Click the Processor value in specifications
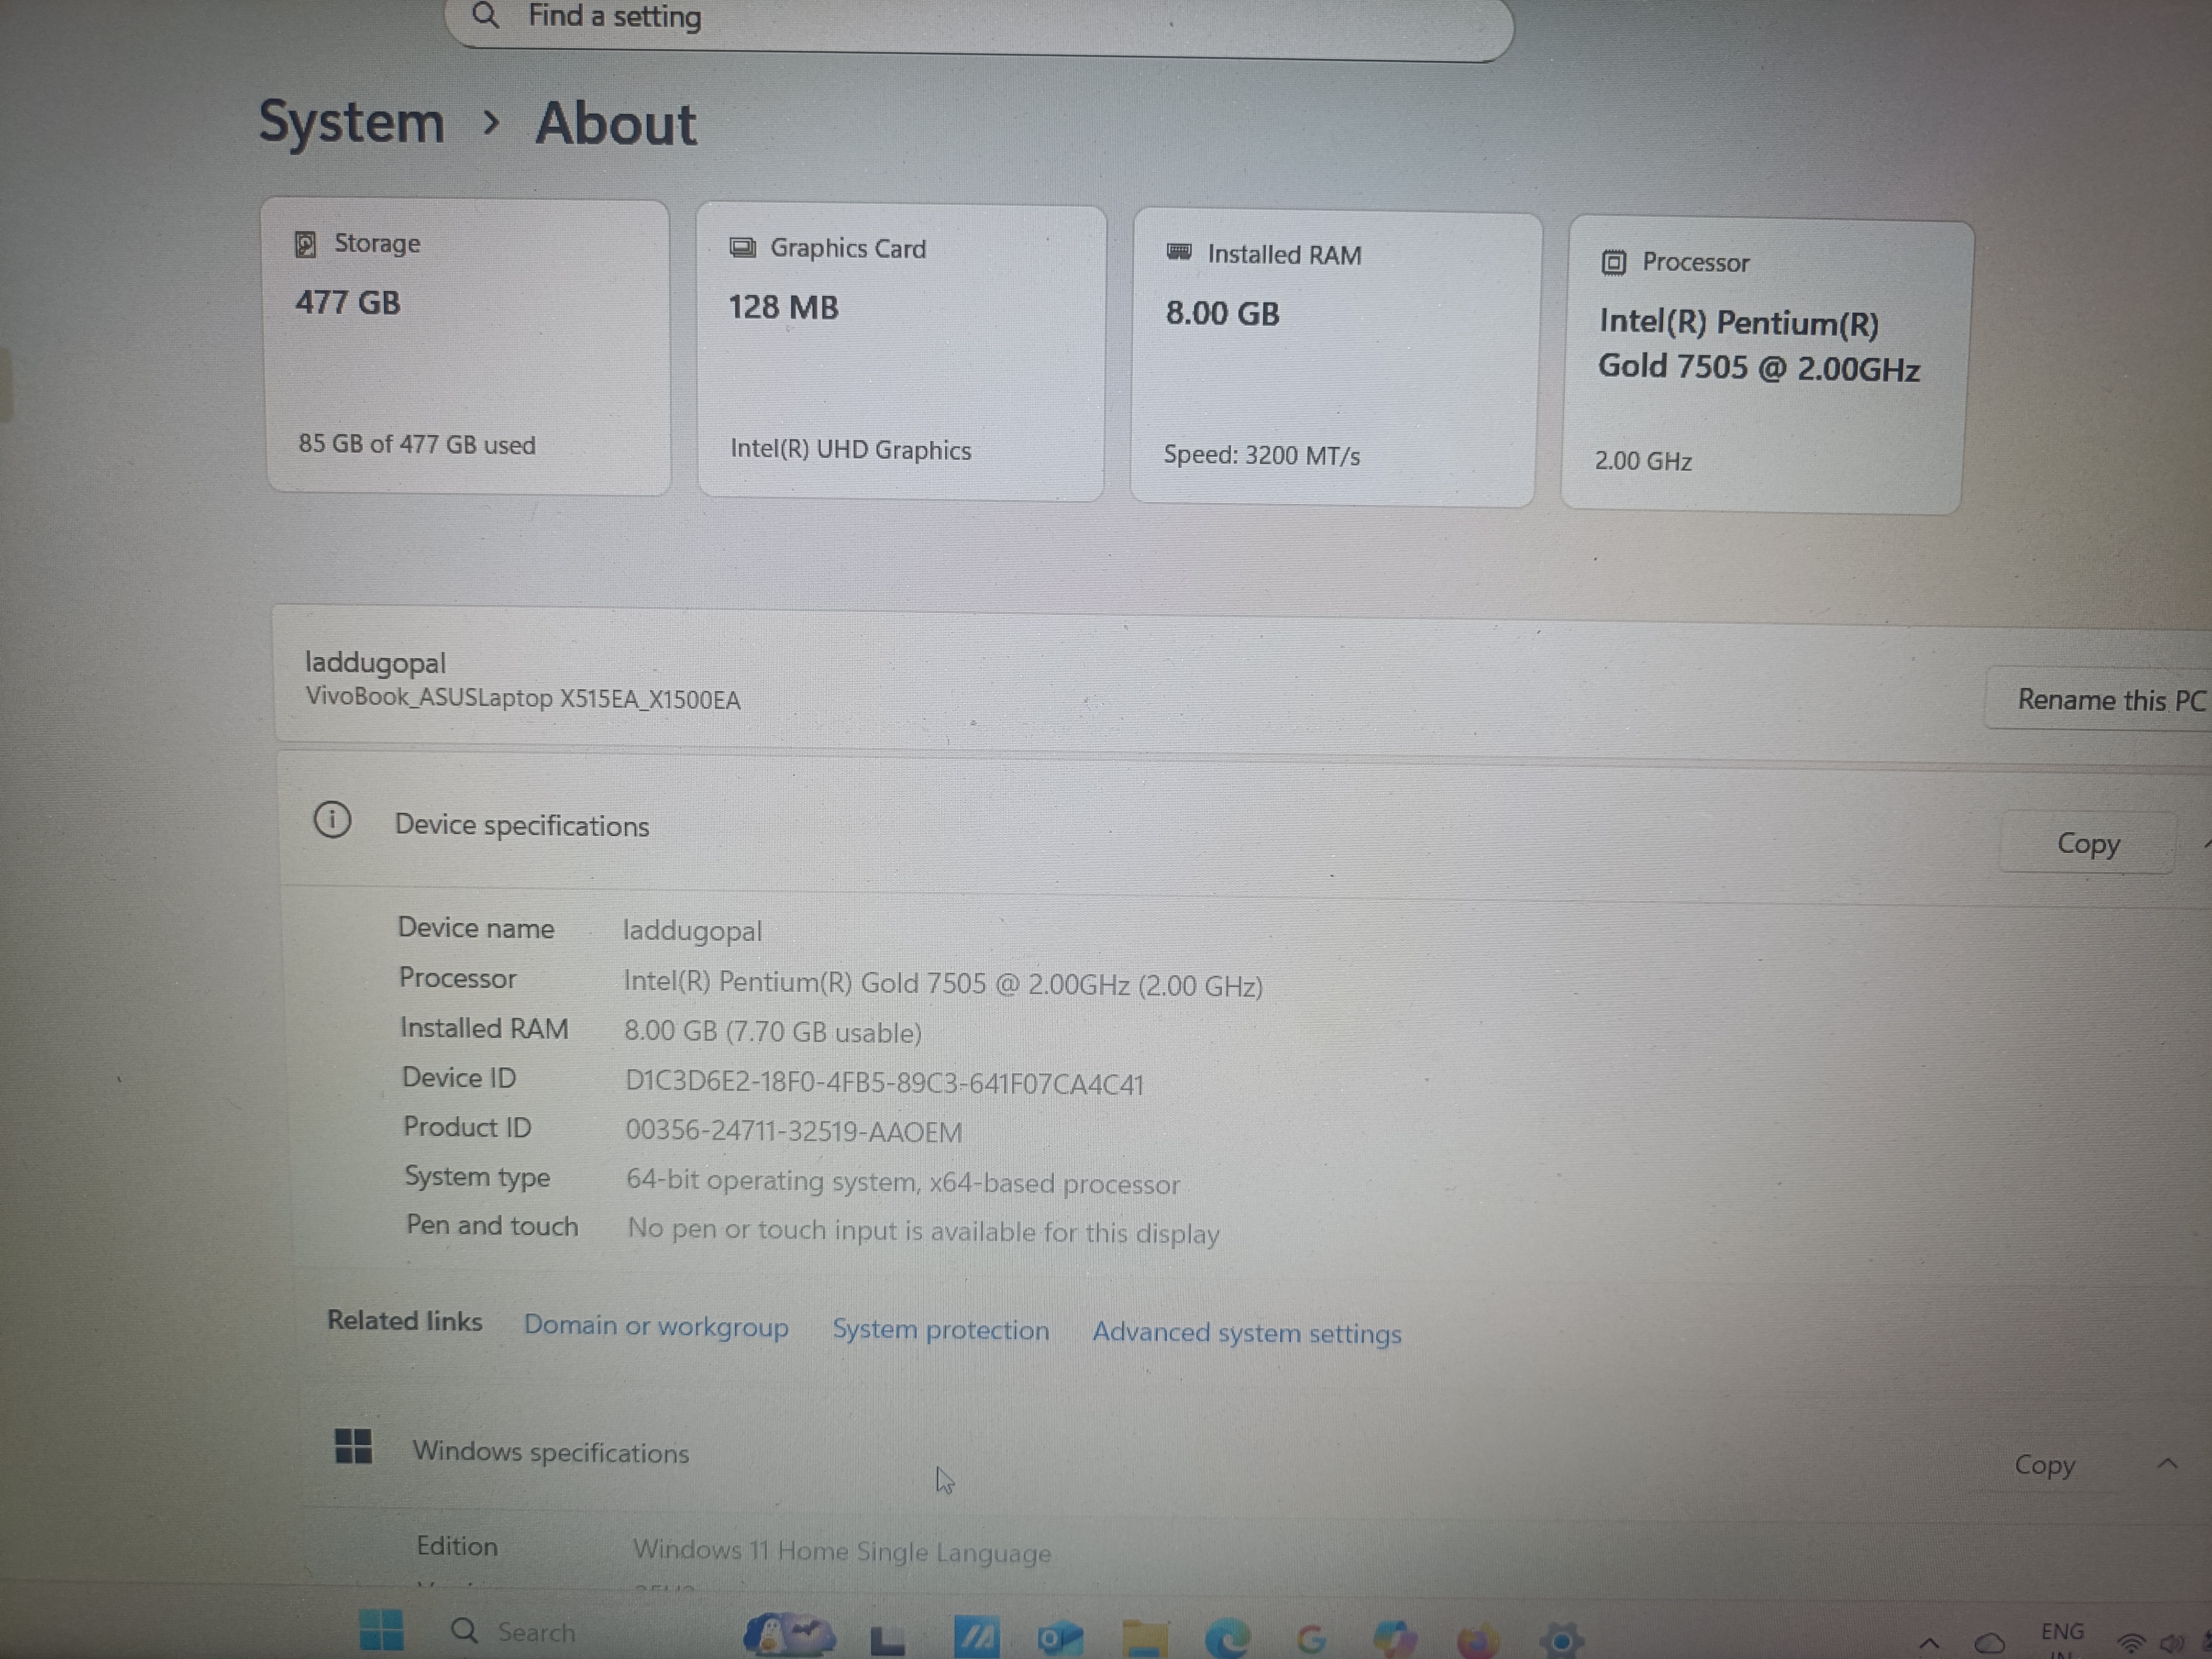The height and width of the screenshot is (1659, 2212). [x=943, y=983]
